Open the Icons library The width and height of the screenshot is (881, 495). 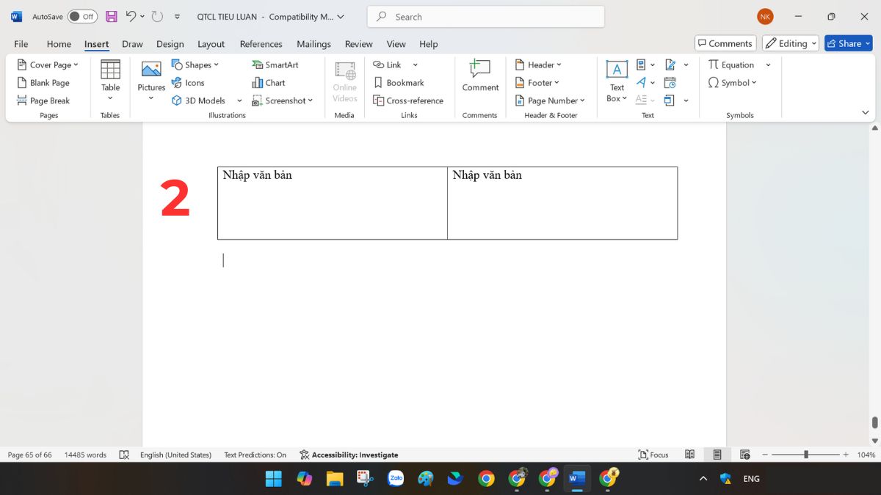[x=188, y=83]
